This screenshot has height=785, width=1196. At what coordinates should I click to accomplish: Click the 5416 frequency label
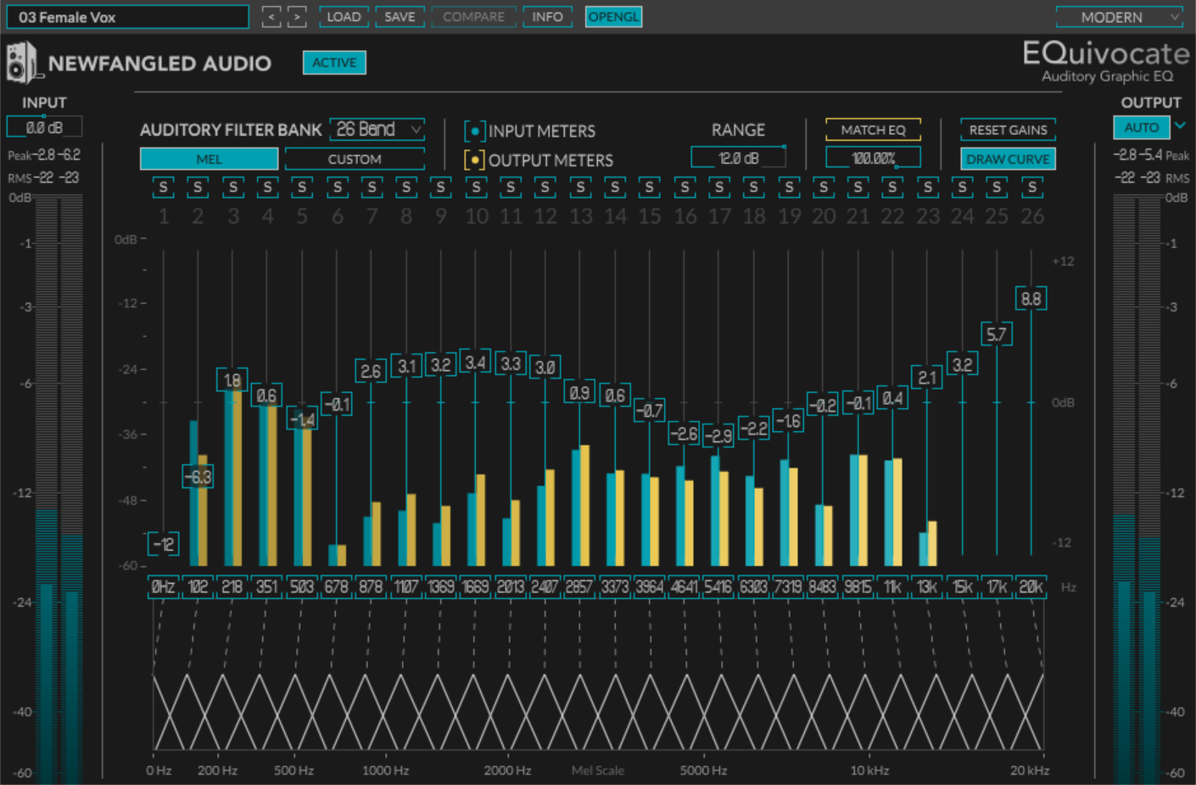(x=718, y=586)
